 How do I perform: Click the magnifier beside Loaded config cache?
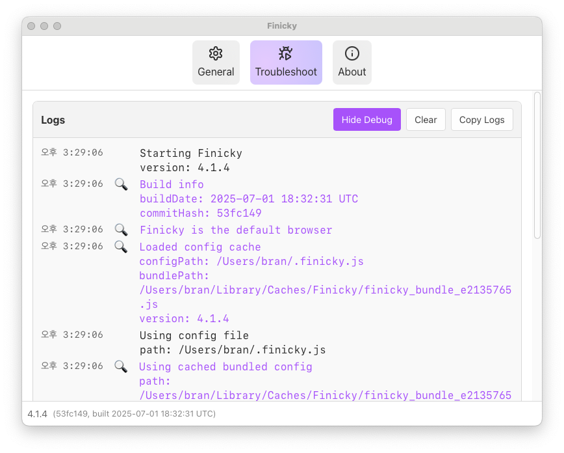(x=121, y=247)
